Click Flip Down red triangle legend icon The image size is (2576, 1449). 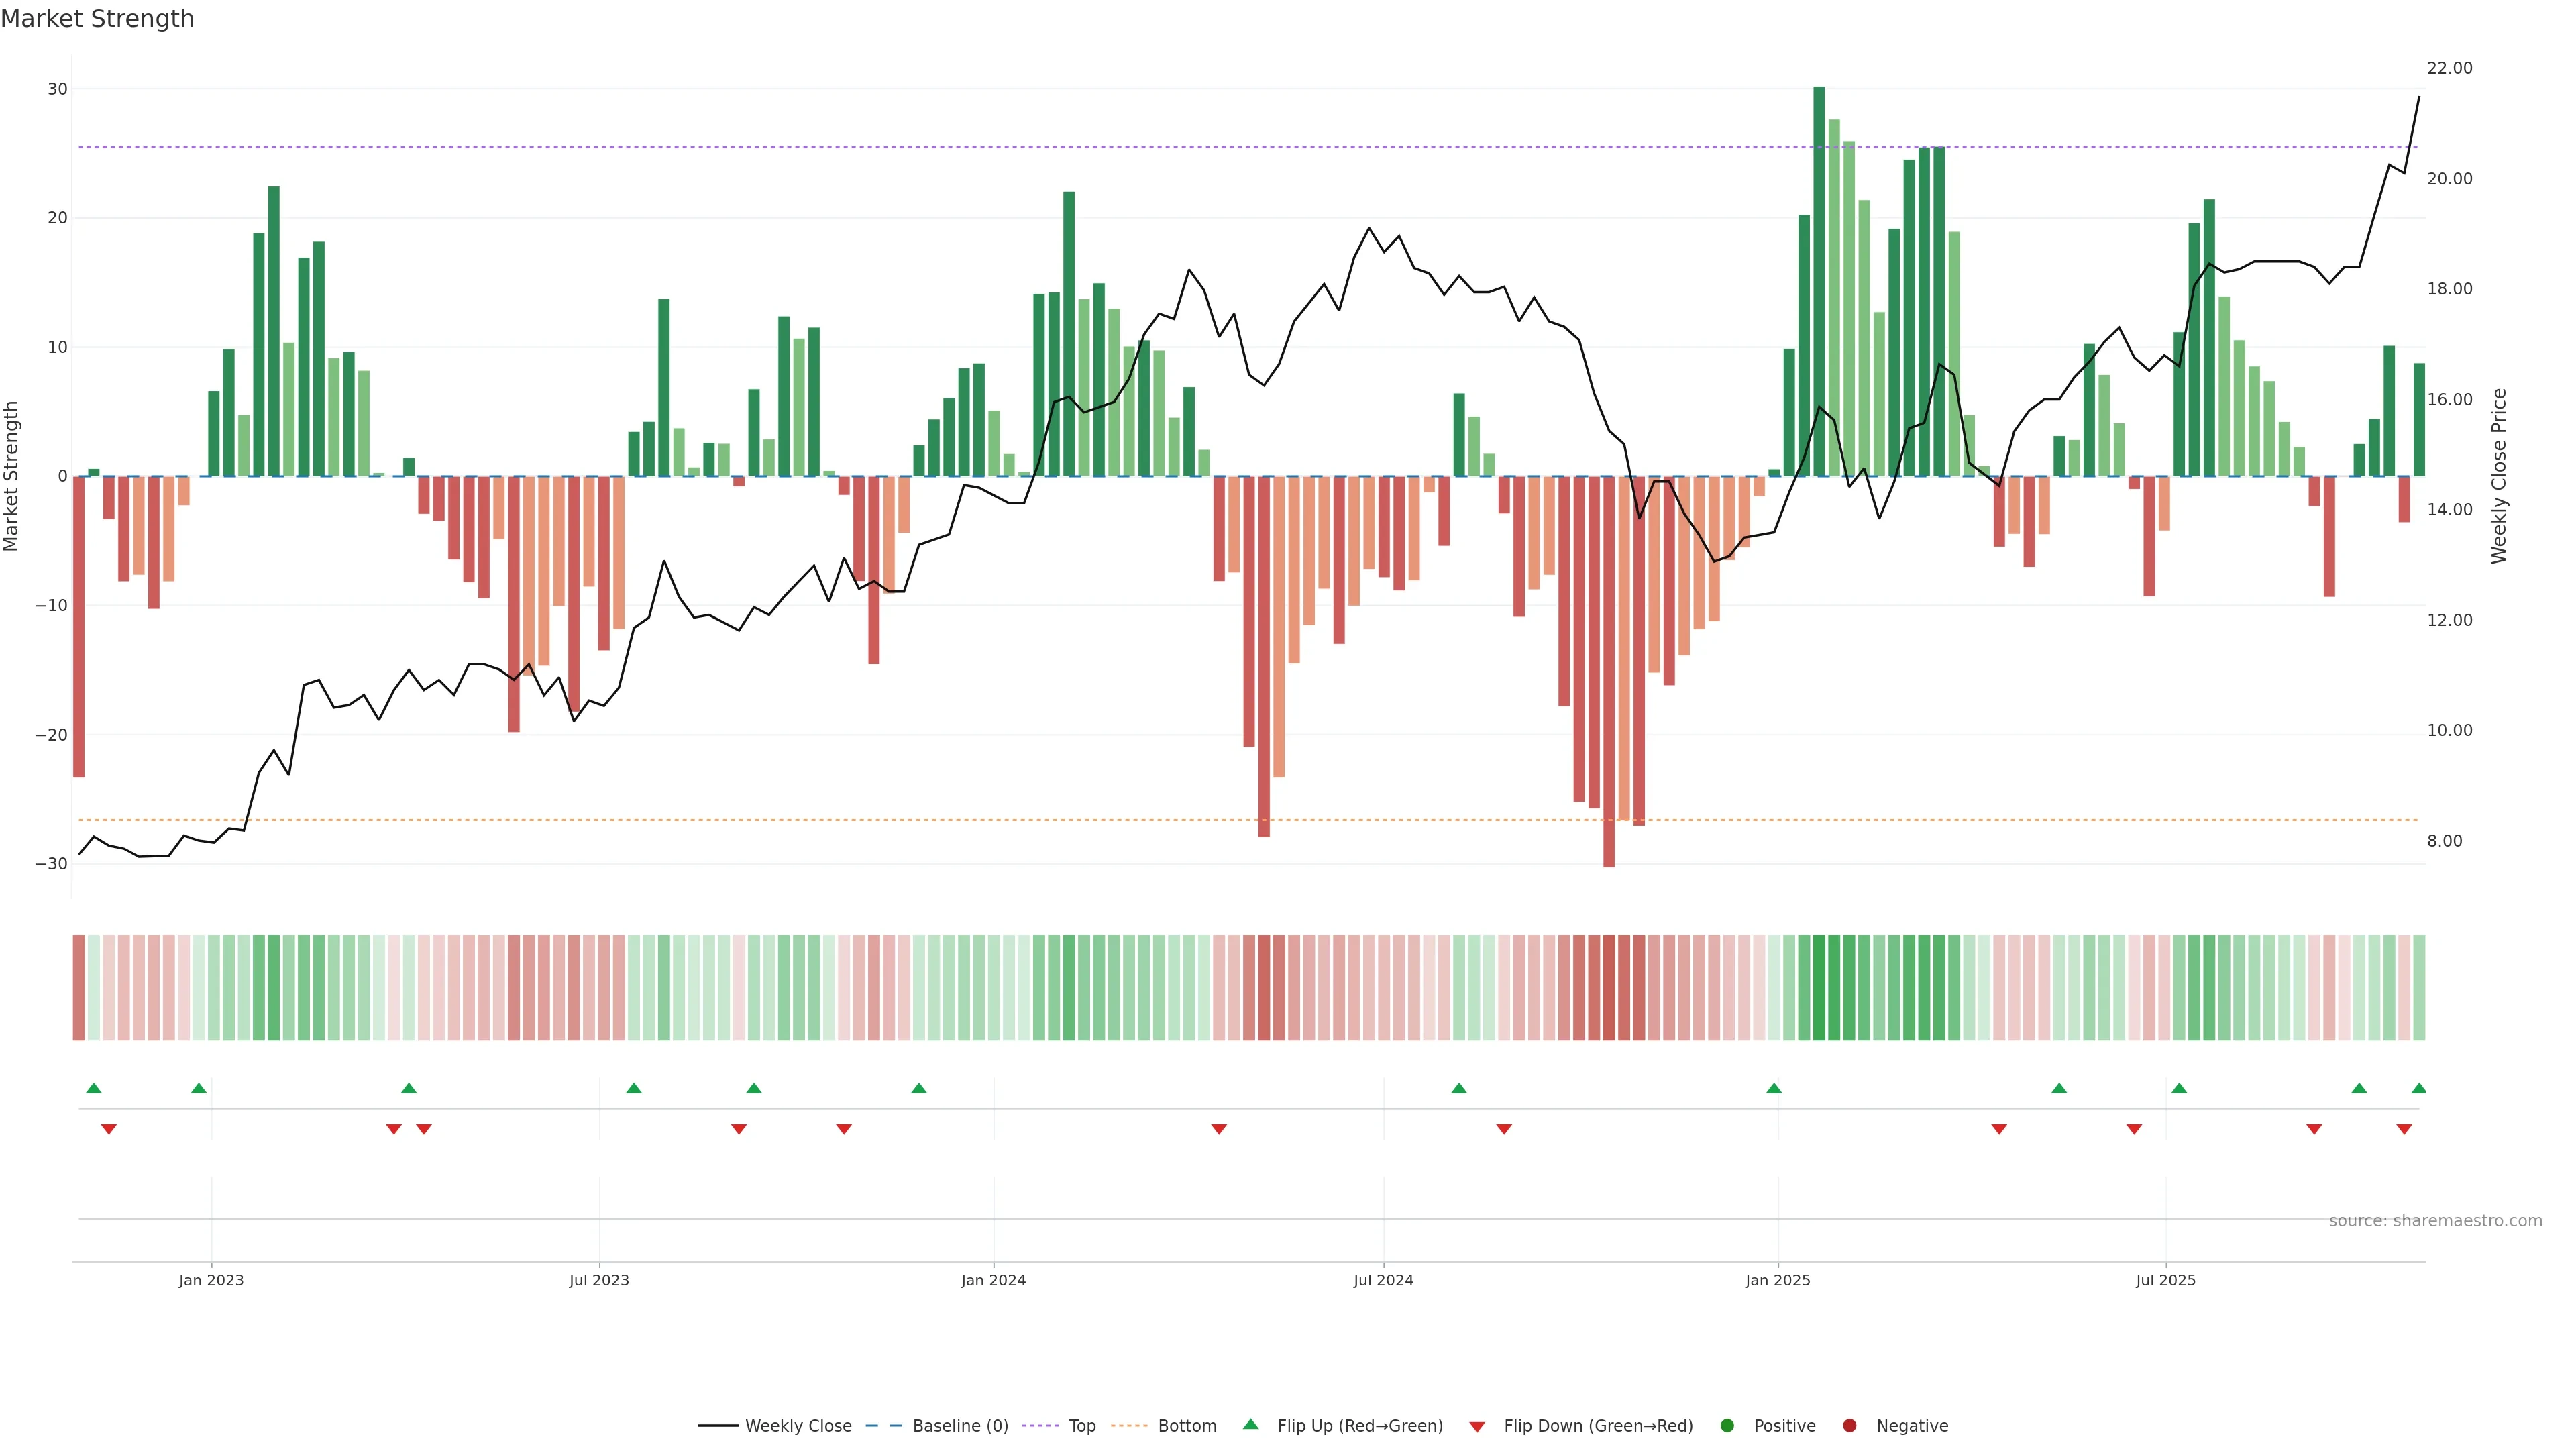click(x=1477, y=1427)
